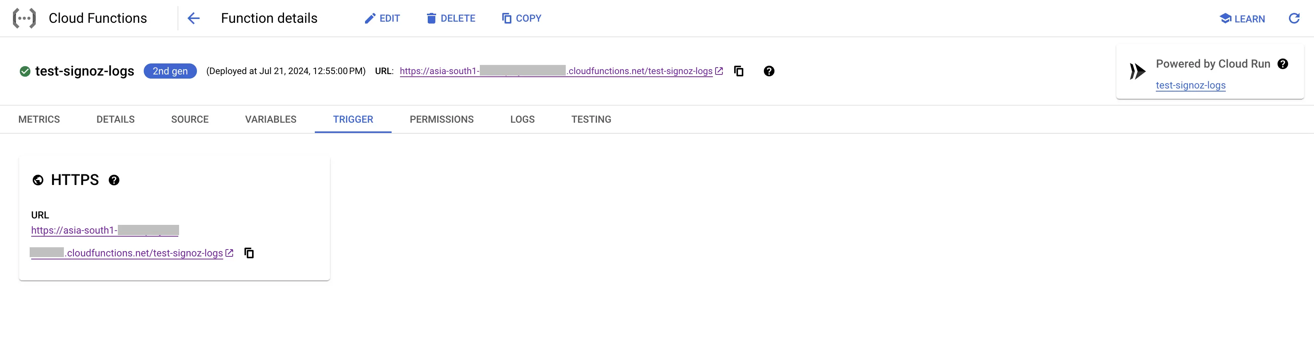Viewport: 1314px width, 354px height.
Task: Open help icon next to header URL
Action: pyautogui.click(x=769, y=71)
